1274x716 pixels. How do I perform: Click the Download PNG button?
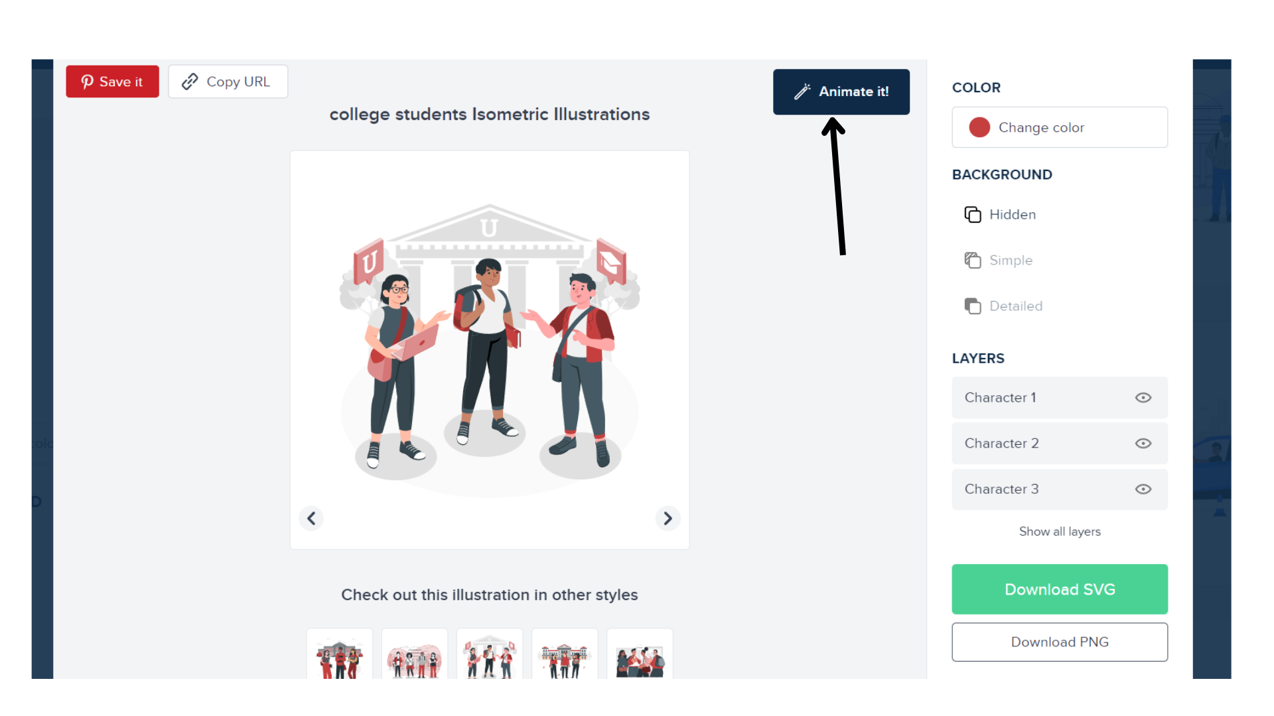point(1060,642)
